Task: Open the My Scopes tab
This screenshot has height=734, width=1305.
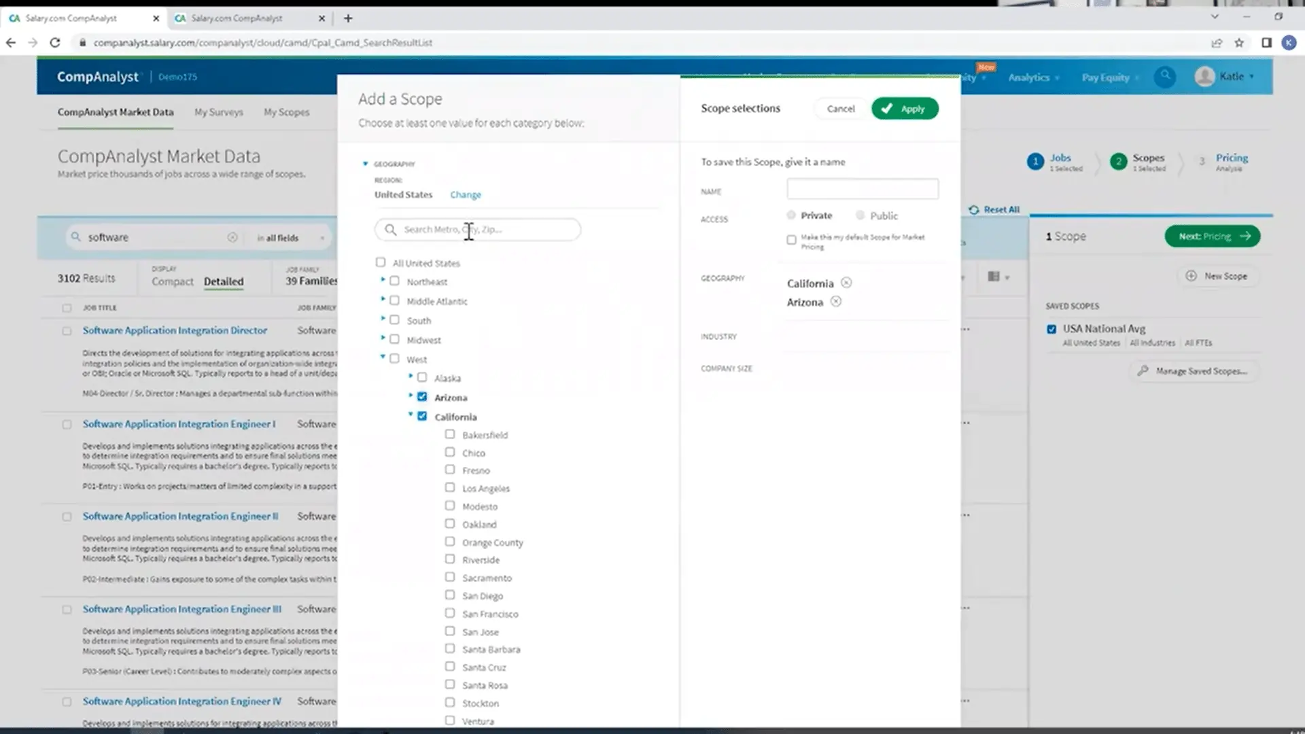Action: tap(287, 112)
